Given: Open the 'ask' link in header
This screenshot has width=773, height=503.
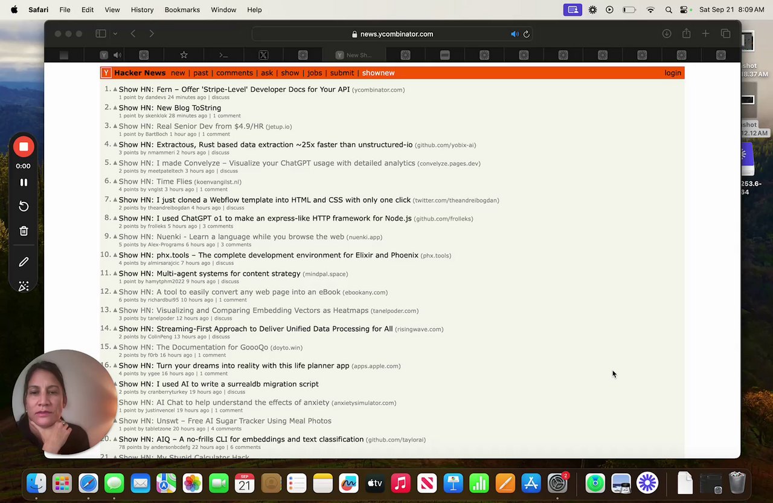Looking at the screenshot, I should [267, 73].
